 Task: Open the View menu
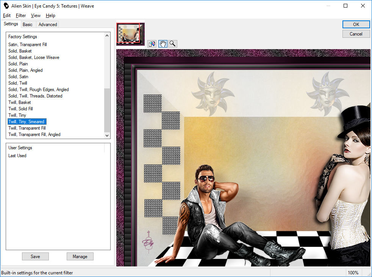[36, 15]
